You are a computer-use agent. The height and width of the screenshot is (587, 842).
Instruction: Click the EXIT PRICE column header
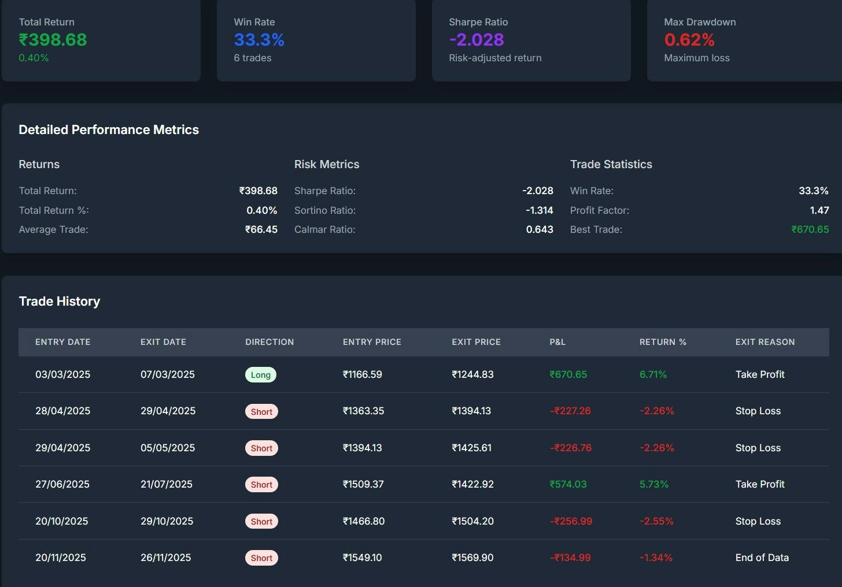tap(477, 342)
